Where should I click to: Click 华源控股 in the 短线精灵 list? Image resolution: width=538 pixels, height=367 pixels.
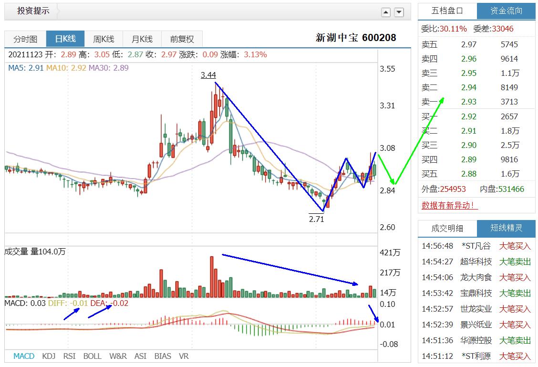coord(476,340)
